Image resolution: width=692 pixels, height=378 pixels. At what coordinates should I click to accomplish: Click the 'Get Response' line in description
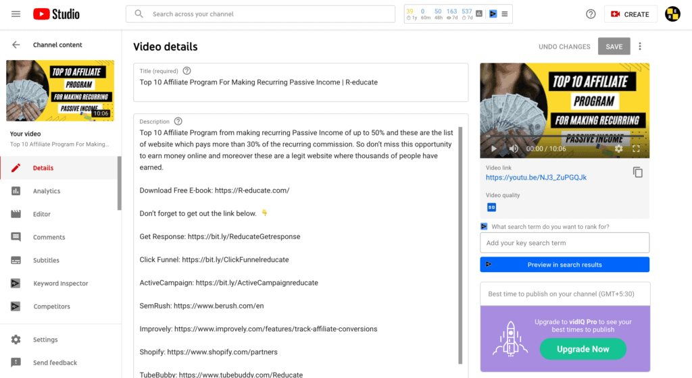(x=220, y=236)
